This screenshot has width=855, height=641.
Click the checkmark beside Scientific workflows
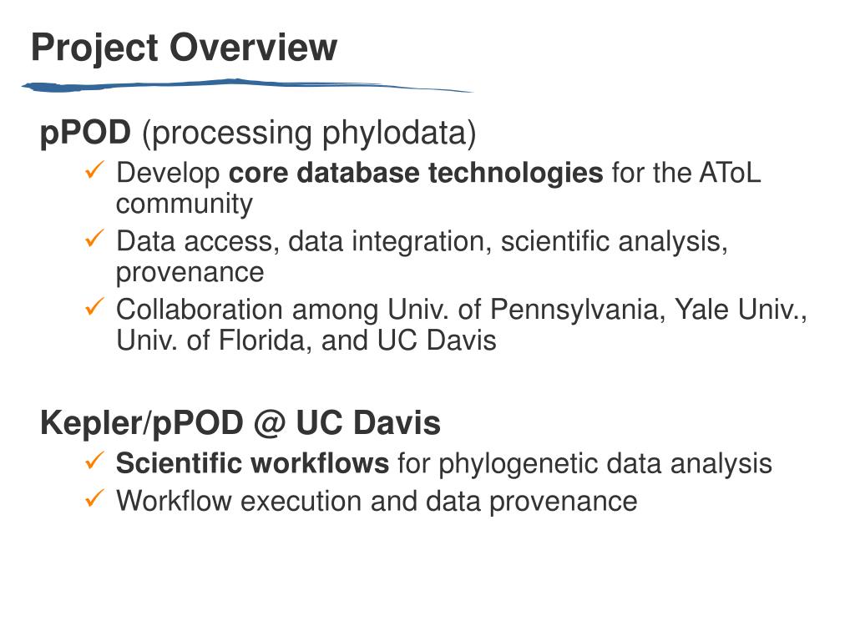94,461
